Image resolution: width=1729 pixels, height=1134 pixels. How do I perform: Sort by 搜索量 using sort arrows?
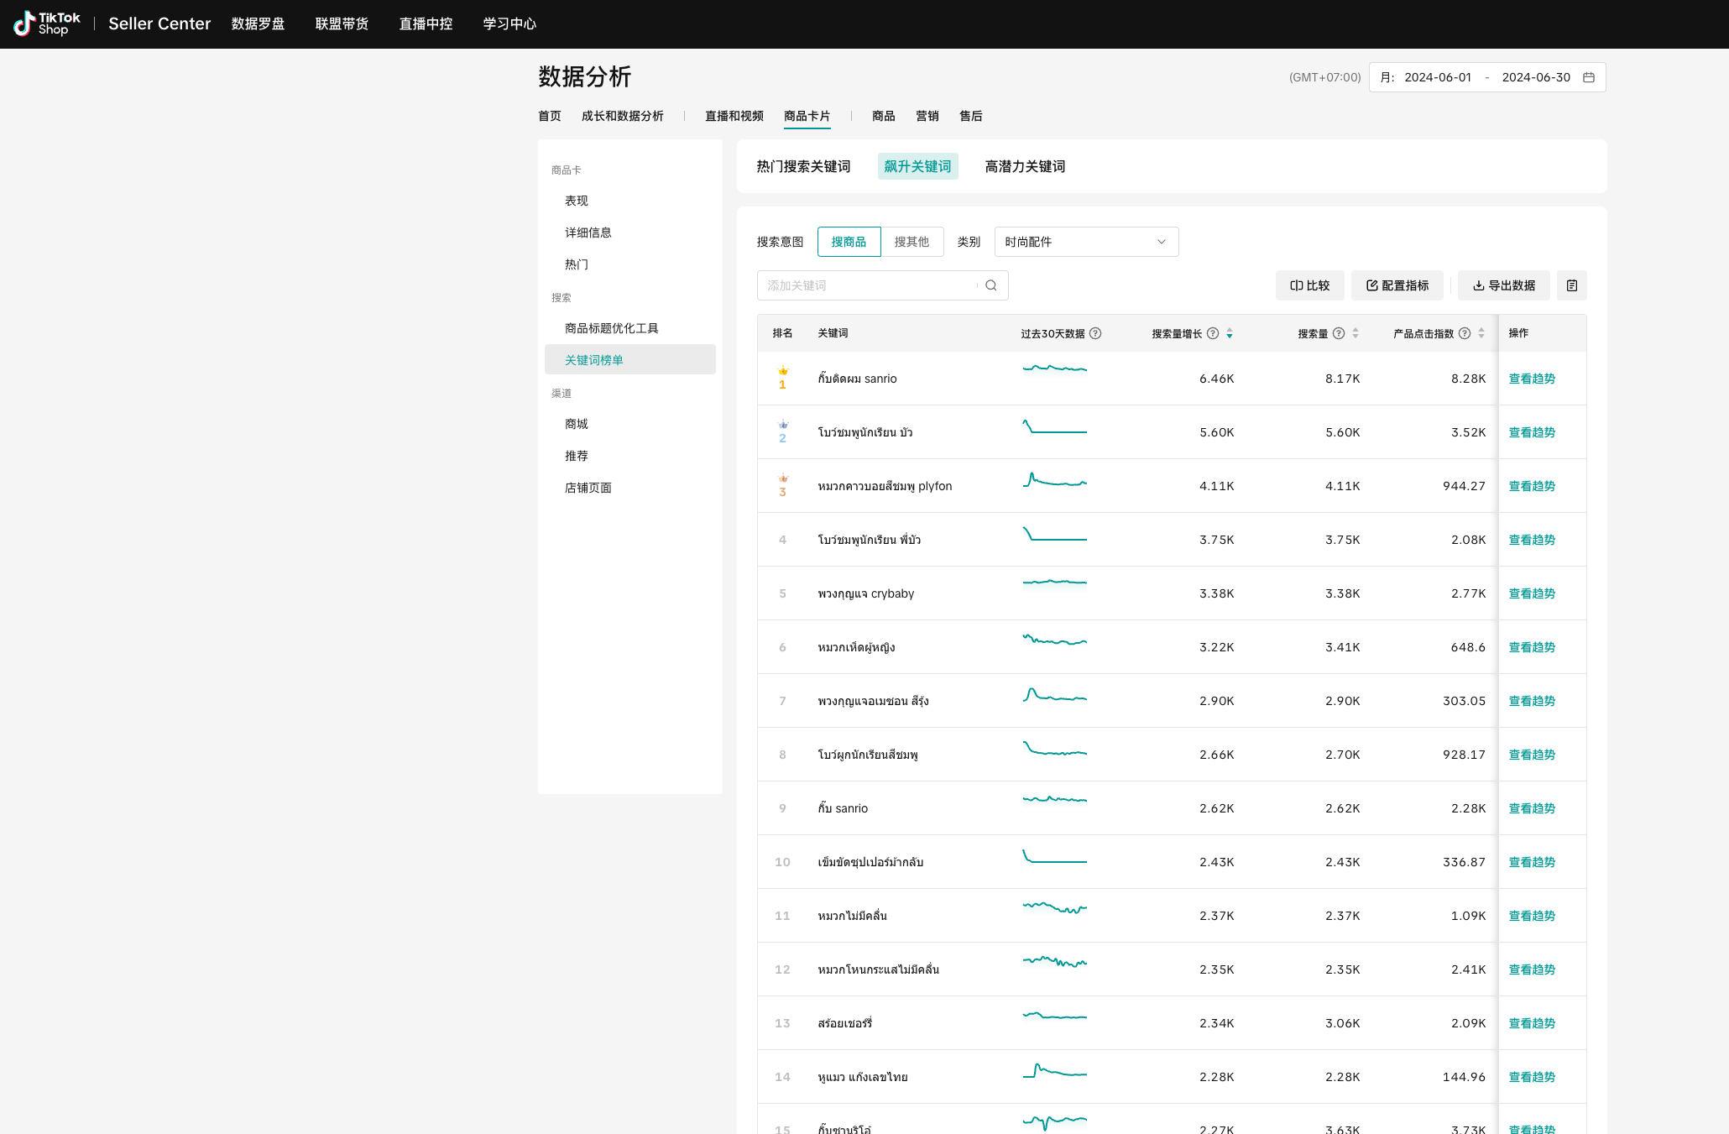(x=1356, y=333)
